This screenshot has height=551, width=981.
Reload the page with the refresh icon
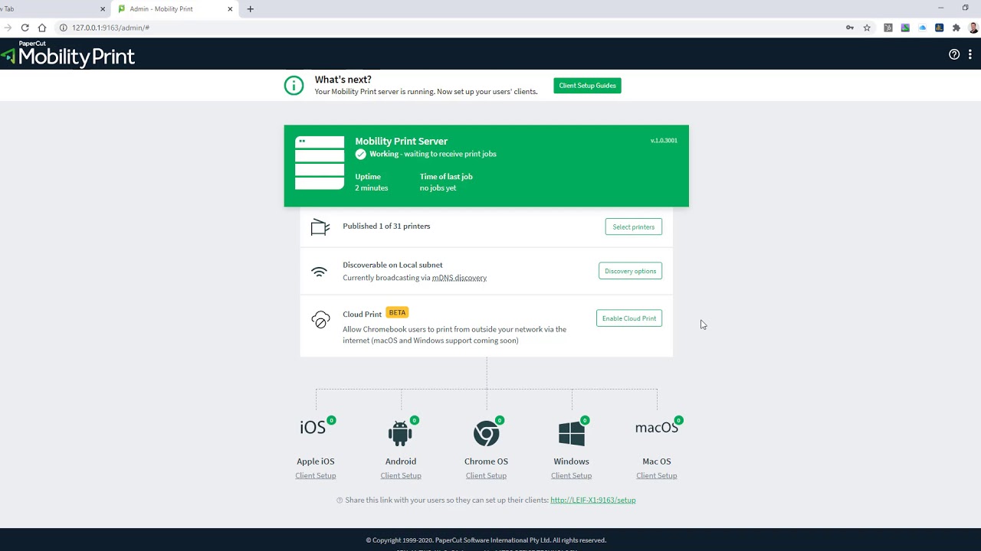25,28
